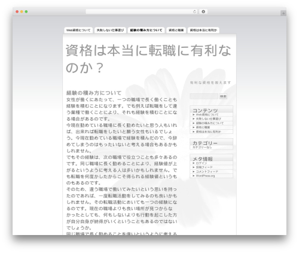The image size is (299, 253).
Task: Open the 失敗しない仕事選び tab
Action: pos(110,31)
